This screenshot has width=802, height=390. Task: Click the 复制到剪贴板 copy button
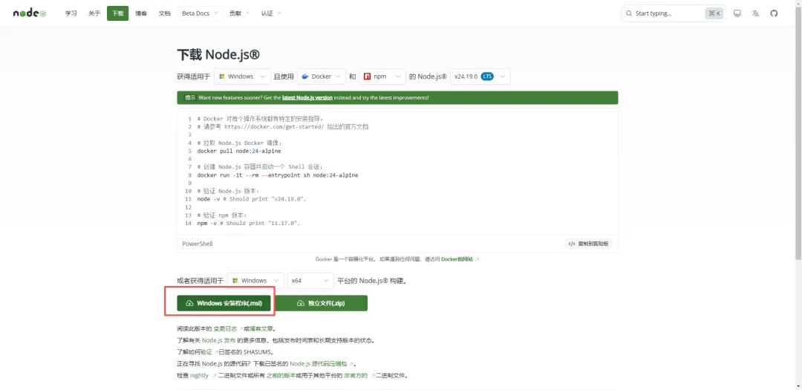pos(588,244)
